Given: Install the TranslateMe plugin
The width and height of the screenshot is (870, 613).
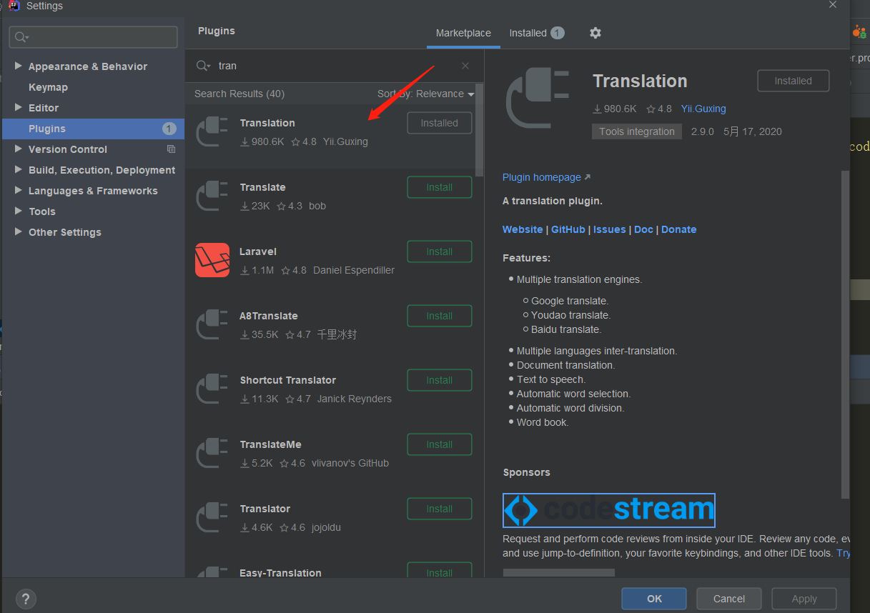Looking at the screenshot, I should [440, 444].
